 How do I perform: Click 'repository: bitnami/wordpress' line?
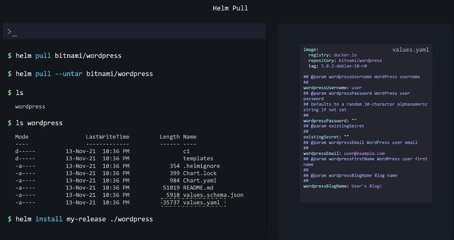pos(345,60)
